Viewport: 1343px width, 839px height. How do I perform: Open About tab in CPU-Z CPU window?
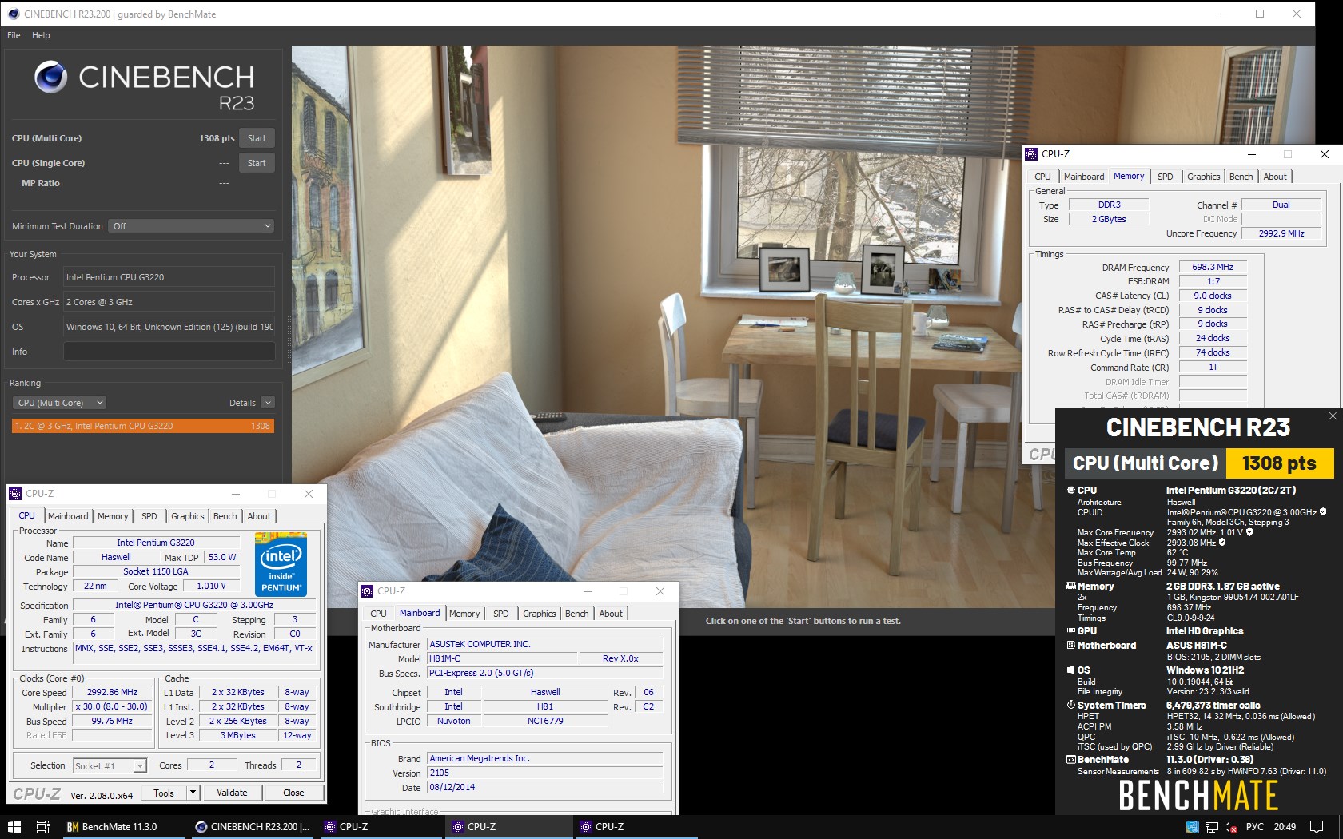(259, 516)
